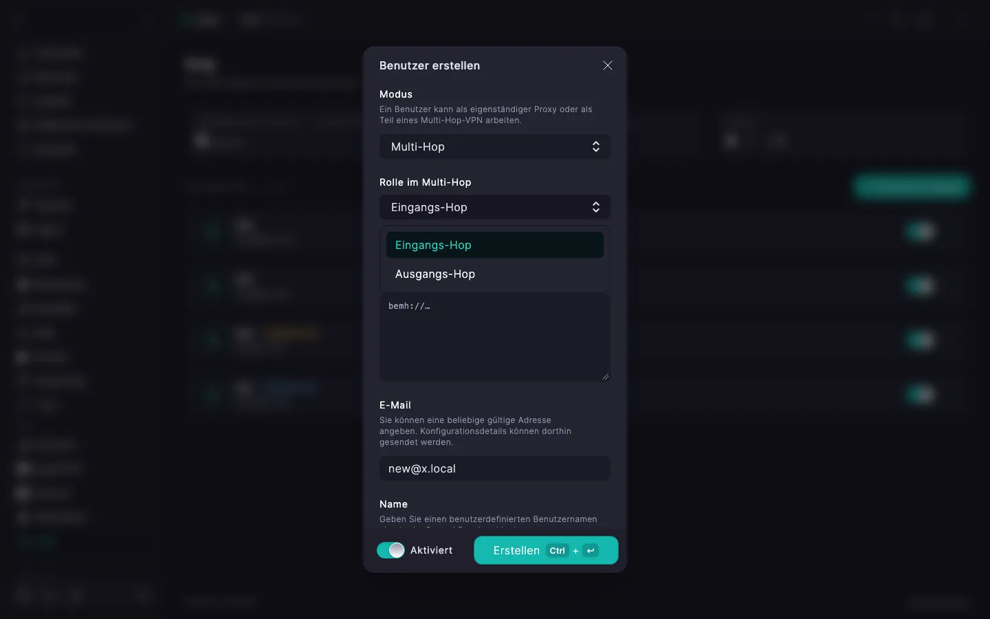
Task: Click the up-down arrows of the Multi-Hop selector
Action: pos(596,146)
